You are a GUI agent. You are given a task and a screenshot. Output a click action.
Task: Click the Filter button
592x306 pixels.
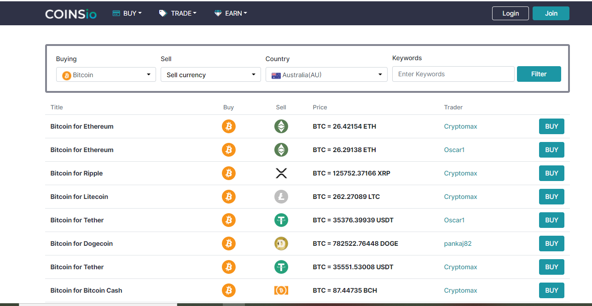coord(539,74)
